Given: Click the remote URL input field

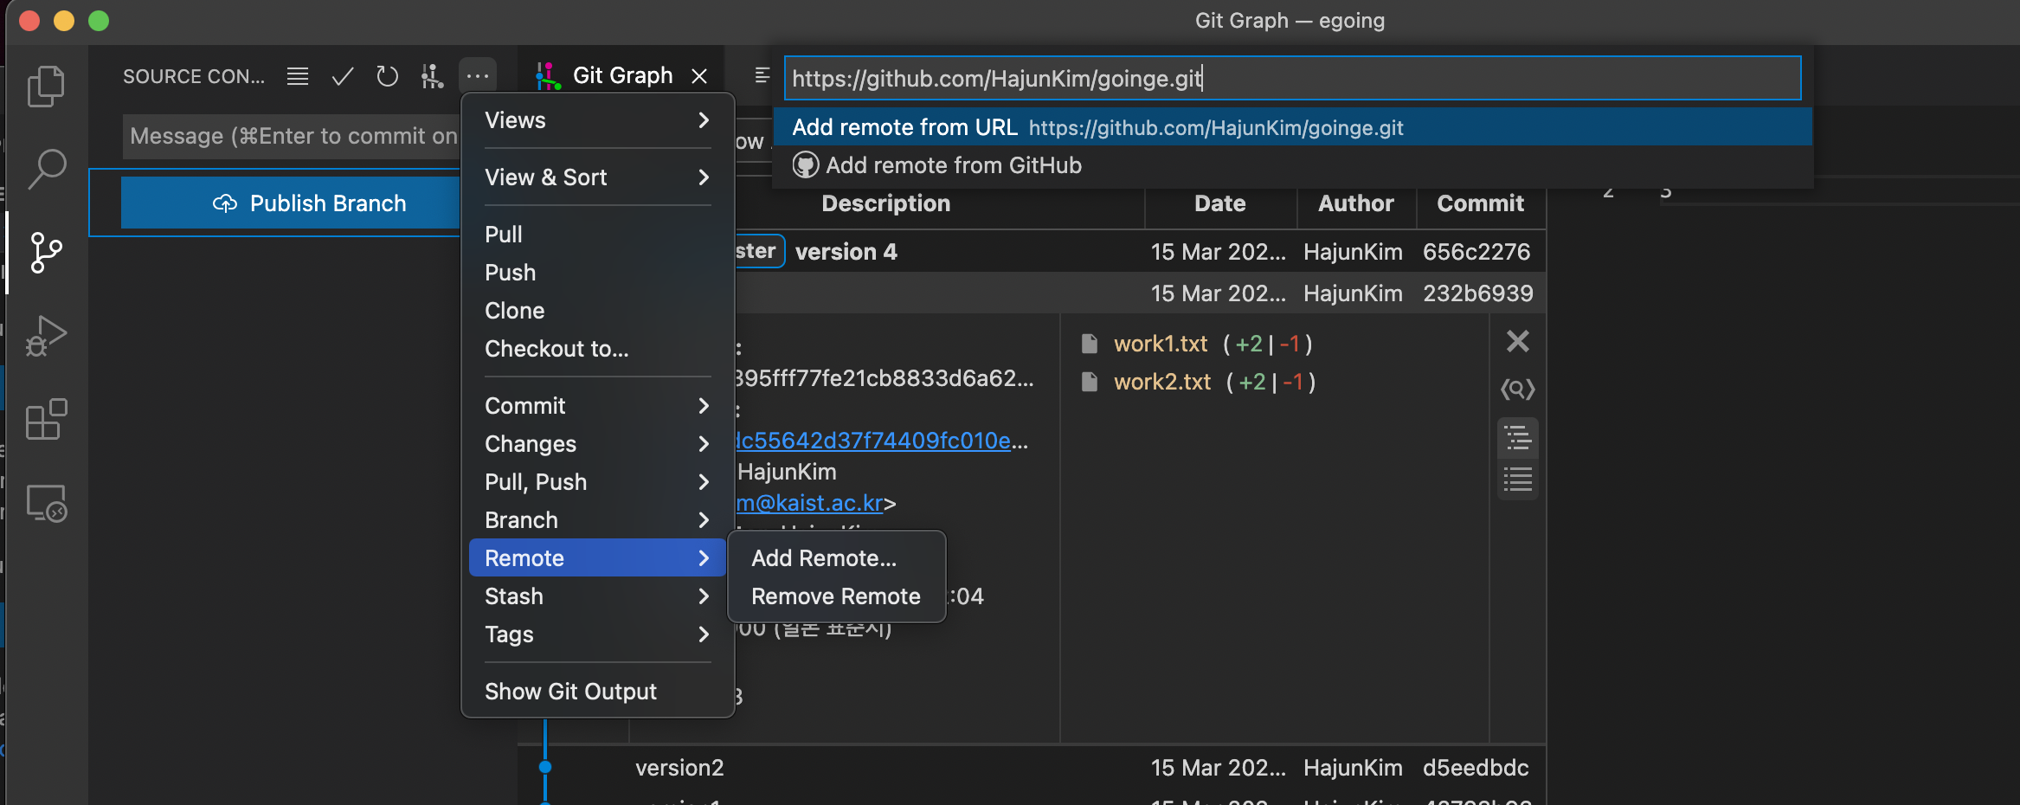Looking at the screenshot, I should tap(1292, 78).
